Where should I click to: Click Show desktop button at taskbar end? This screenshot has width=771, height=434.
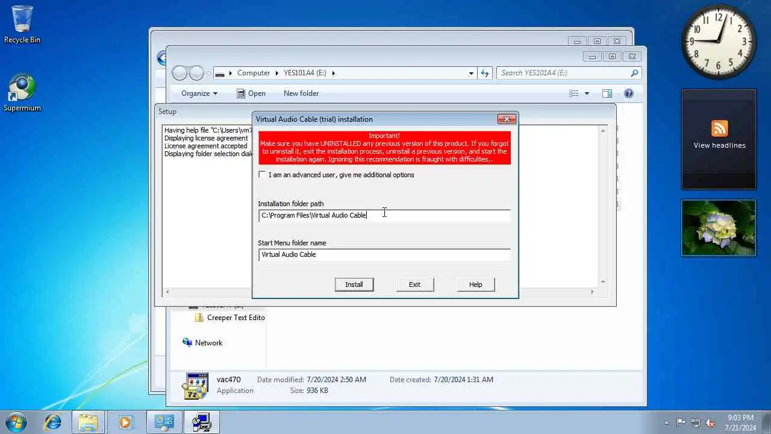766,423
